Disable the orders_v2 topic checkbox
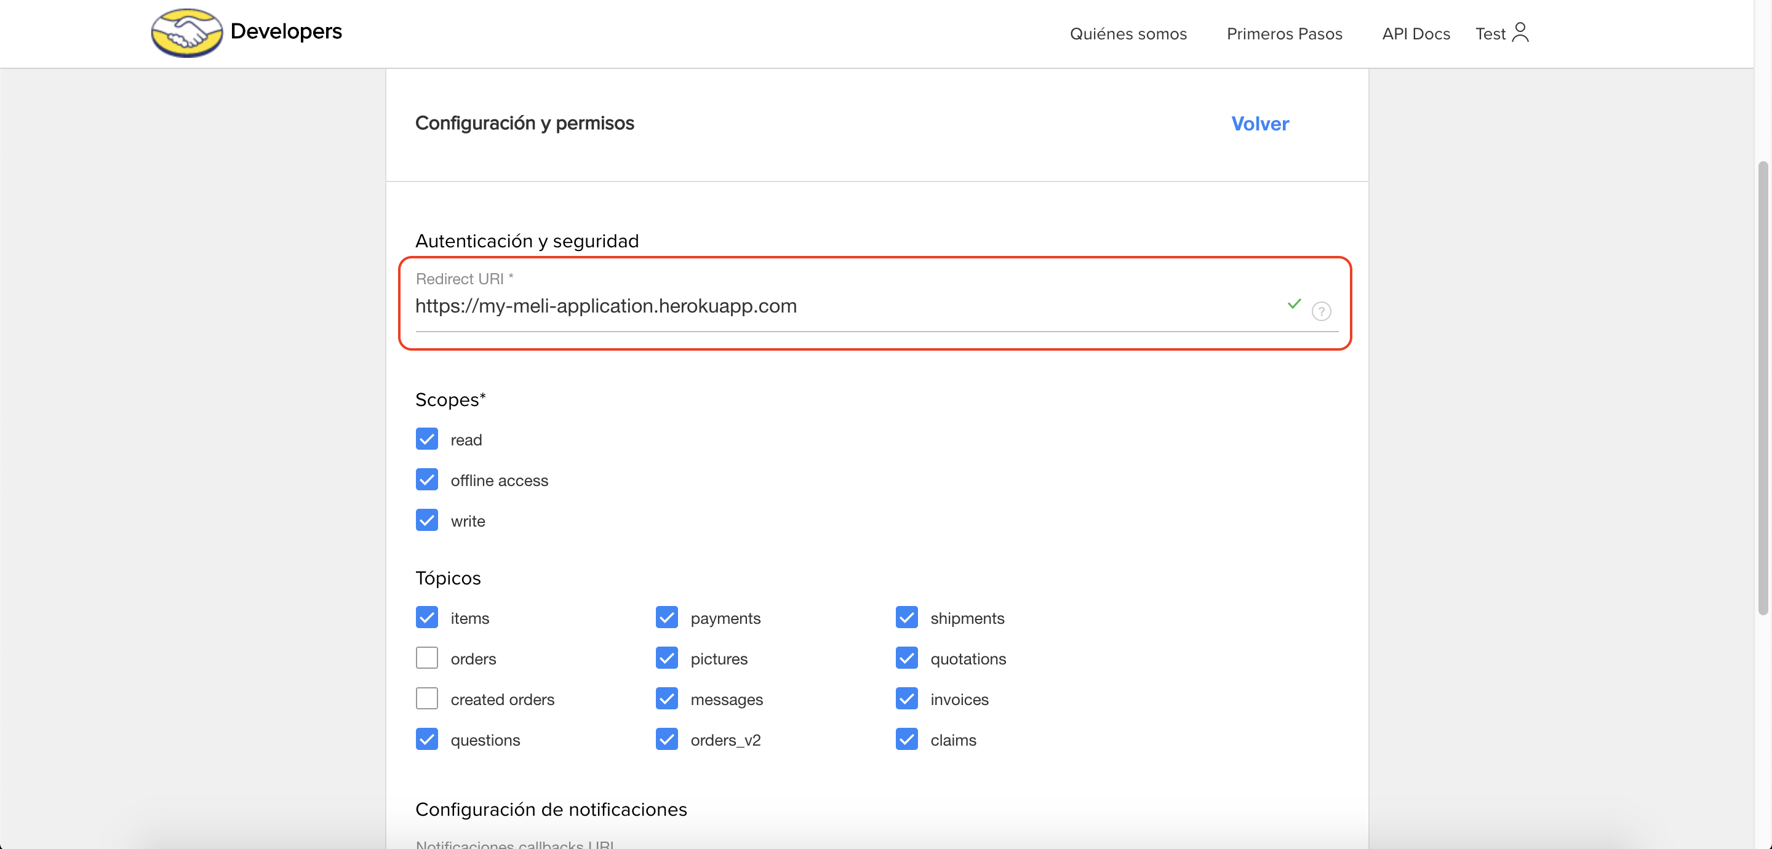This screenshot has height=849, width=1772. [x=666, y=739]
